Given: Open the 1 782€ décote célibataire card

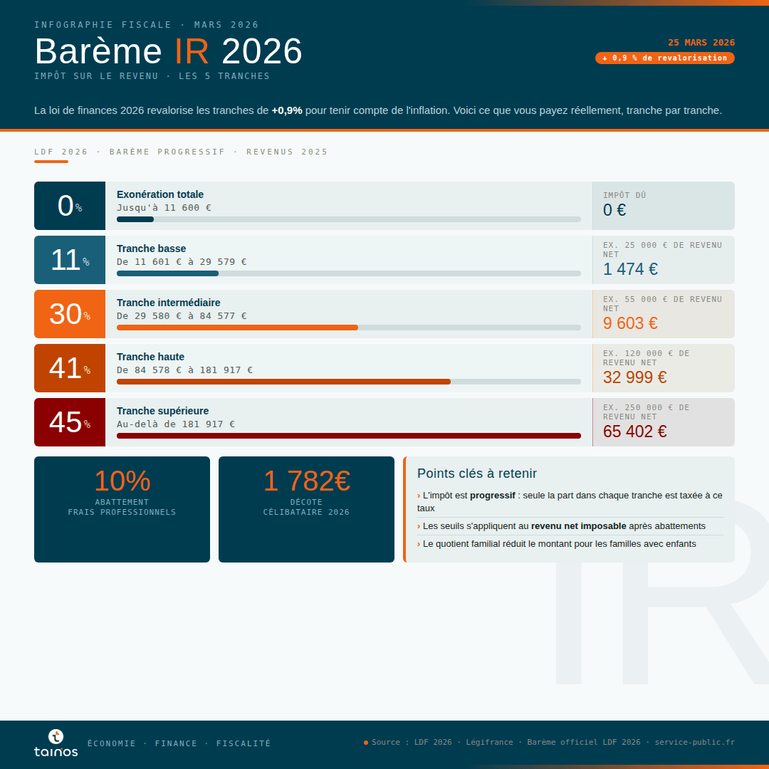Looking at the screenshot, I should coord(306,509).
